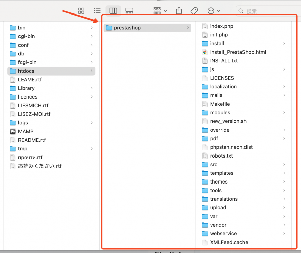Select the cgi-bin folder
Image resolution: width=301 pixels, height=253 pixels.
click(51, 36)
